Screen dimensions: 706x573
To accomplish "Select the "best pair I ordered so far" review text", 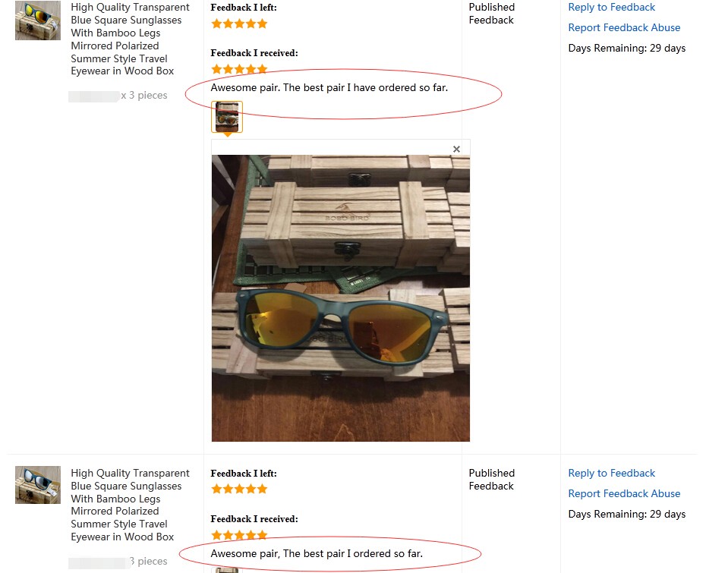I will tap(317, 554).
